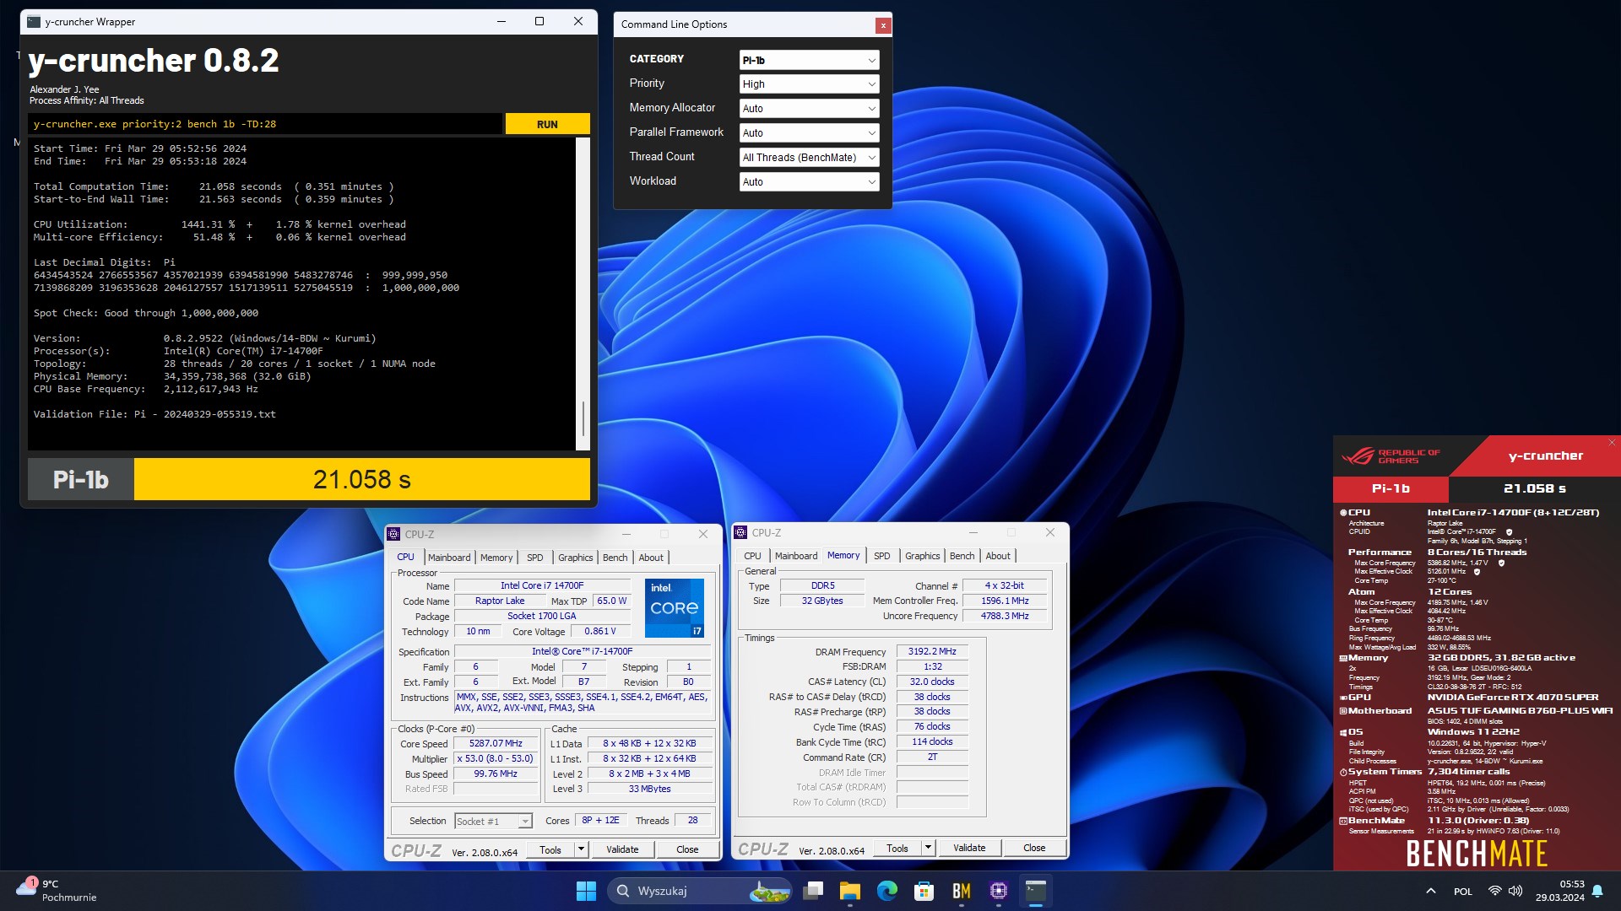The width and height of the screenshot is (1621, 911).
Task: Switch to Mainboard tab in left CPU-Z
Action: pos(449,558)
